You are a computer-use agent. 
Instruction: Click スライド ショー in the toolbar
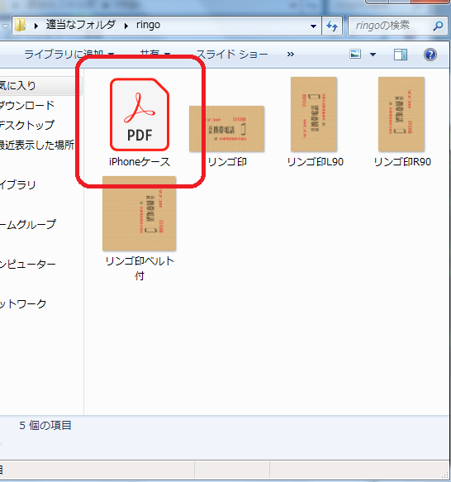(x=232, y=55)
